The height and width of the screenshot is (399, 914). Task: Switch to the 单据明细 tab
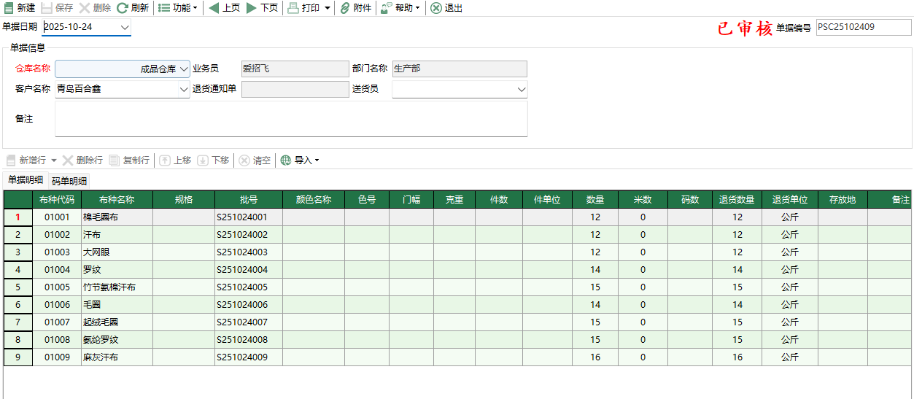click(26, 180)
